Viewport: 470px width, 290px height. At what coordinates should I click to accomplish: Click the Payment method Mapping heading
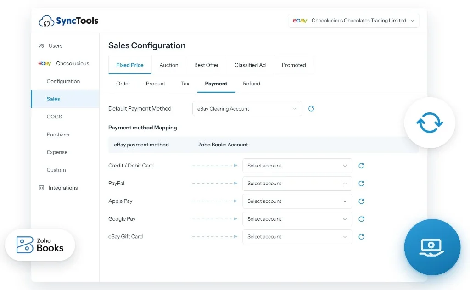tap(142, 128)
